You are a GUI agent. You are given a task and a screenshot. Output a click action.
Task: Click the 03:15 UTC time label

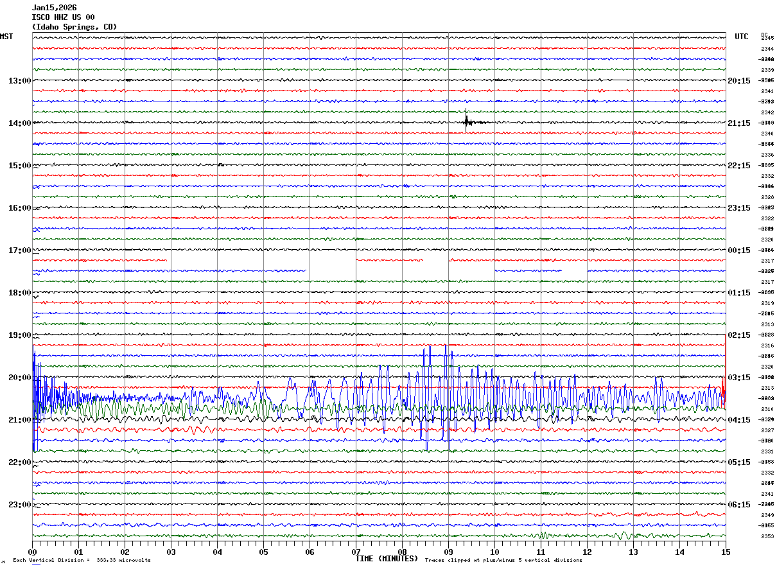tap(738, 378)
